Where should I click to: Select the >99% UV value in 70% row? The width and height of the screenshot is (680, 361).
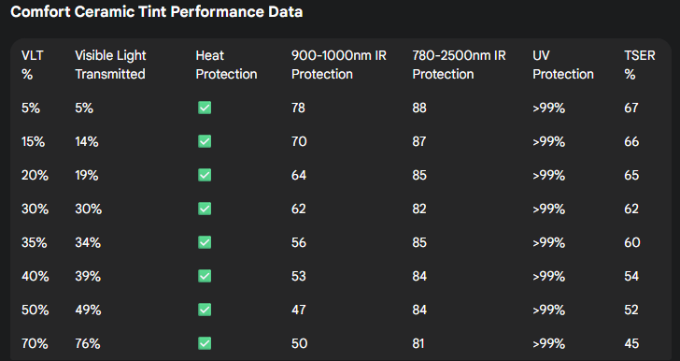548,343
